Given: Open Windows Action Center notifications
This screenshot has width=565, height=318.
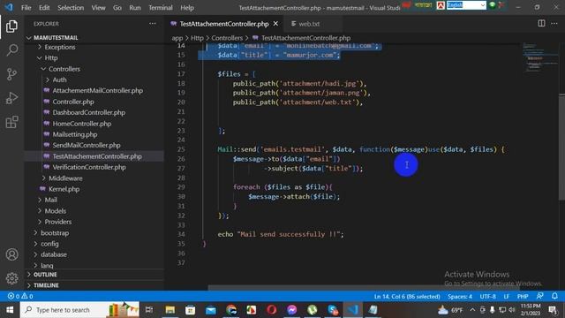Looking at the screenshot, I should coord(554,310).
